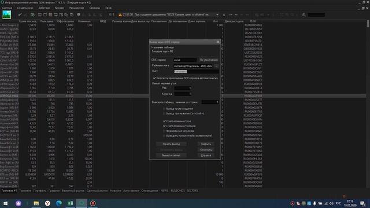Click the 'Лист' sheet name field
The width and height of the screenshot is (370, 208).
point(196,72)
